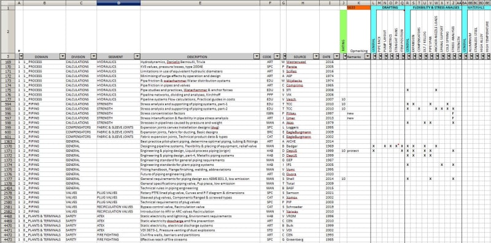
Task: Open the DOMAIN column filter dropdown
Action: tap(63, 56)
